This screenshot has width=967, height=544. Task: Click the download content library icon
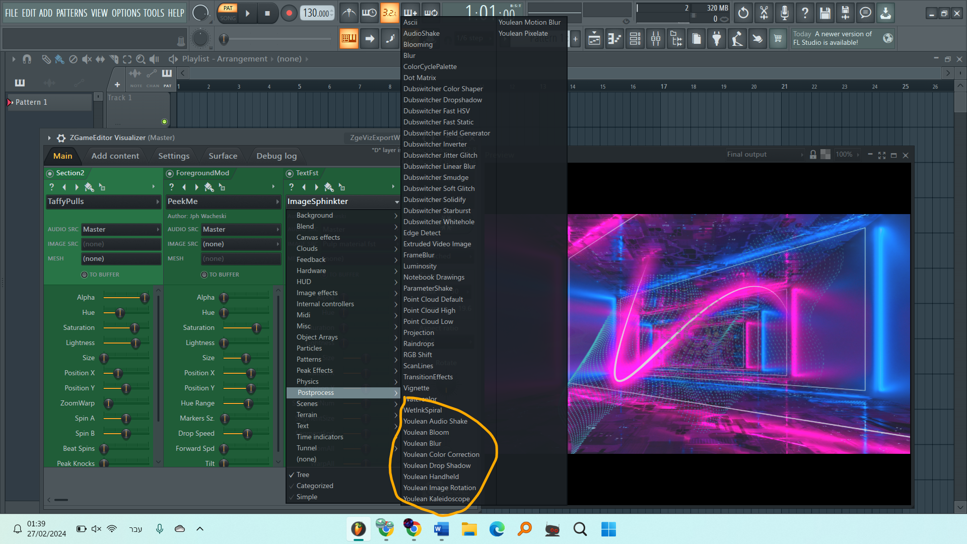point(885,13)
